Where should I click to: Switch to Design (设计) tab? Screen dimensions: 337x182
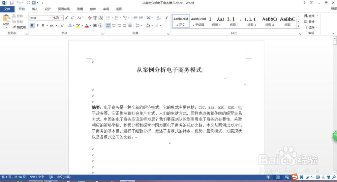click(x=48, y=9)
